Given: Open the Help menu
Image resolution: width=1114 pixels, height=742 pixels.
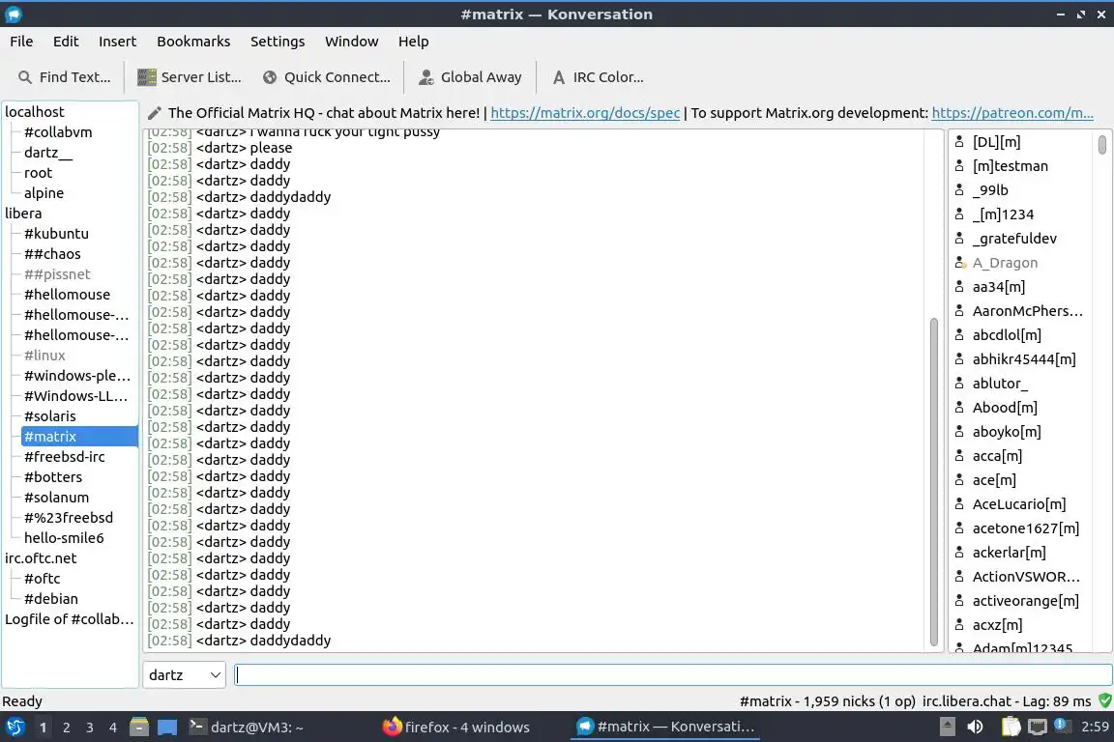Looking at the screenshot, I should coord(414,42).
